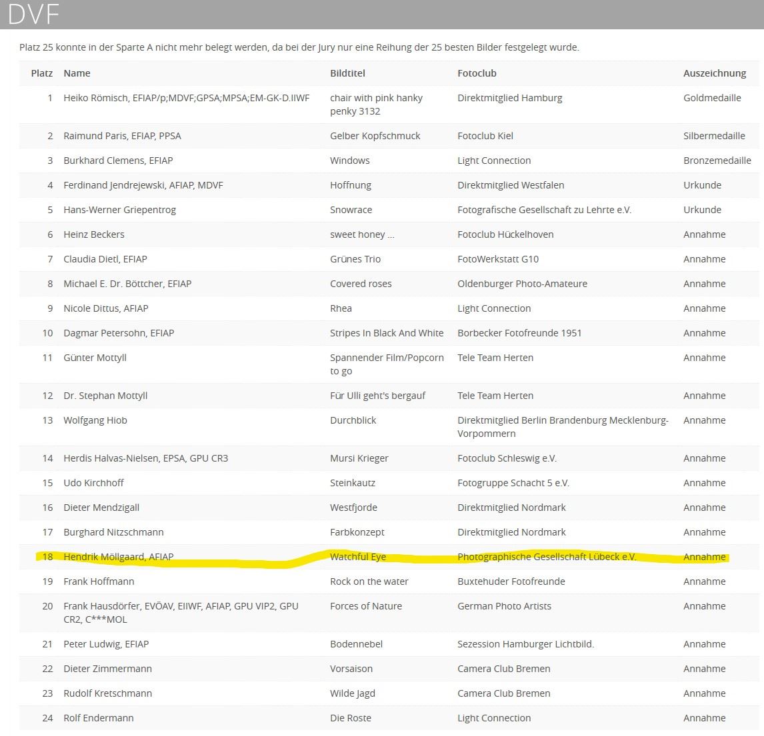
Task: Click the title Covered roses
Action: 361,284
